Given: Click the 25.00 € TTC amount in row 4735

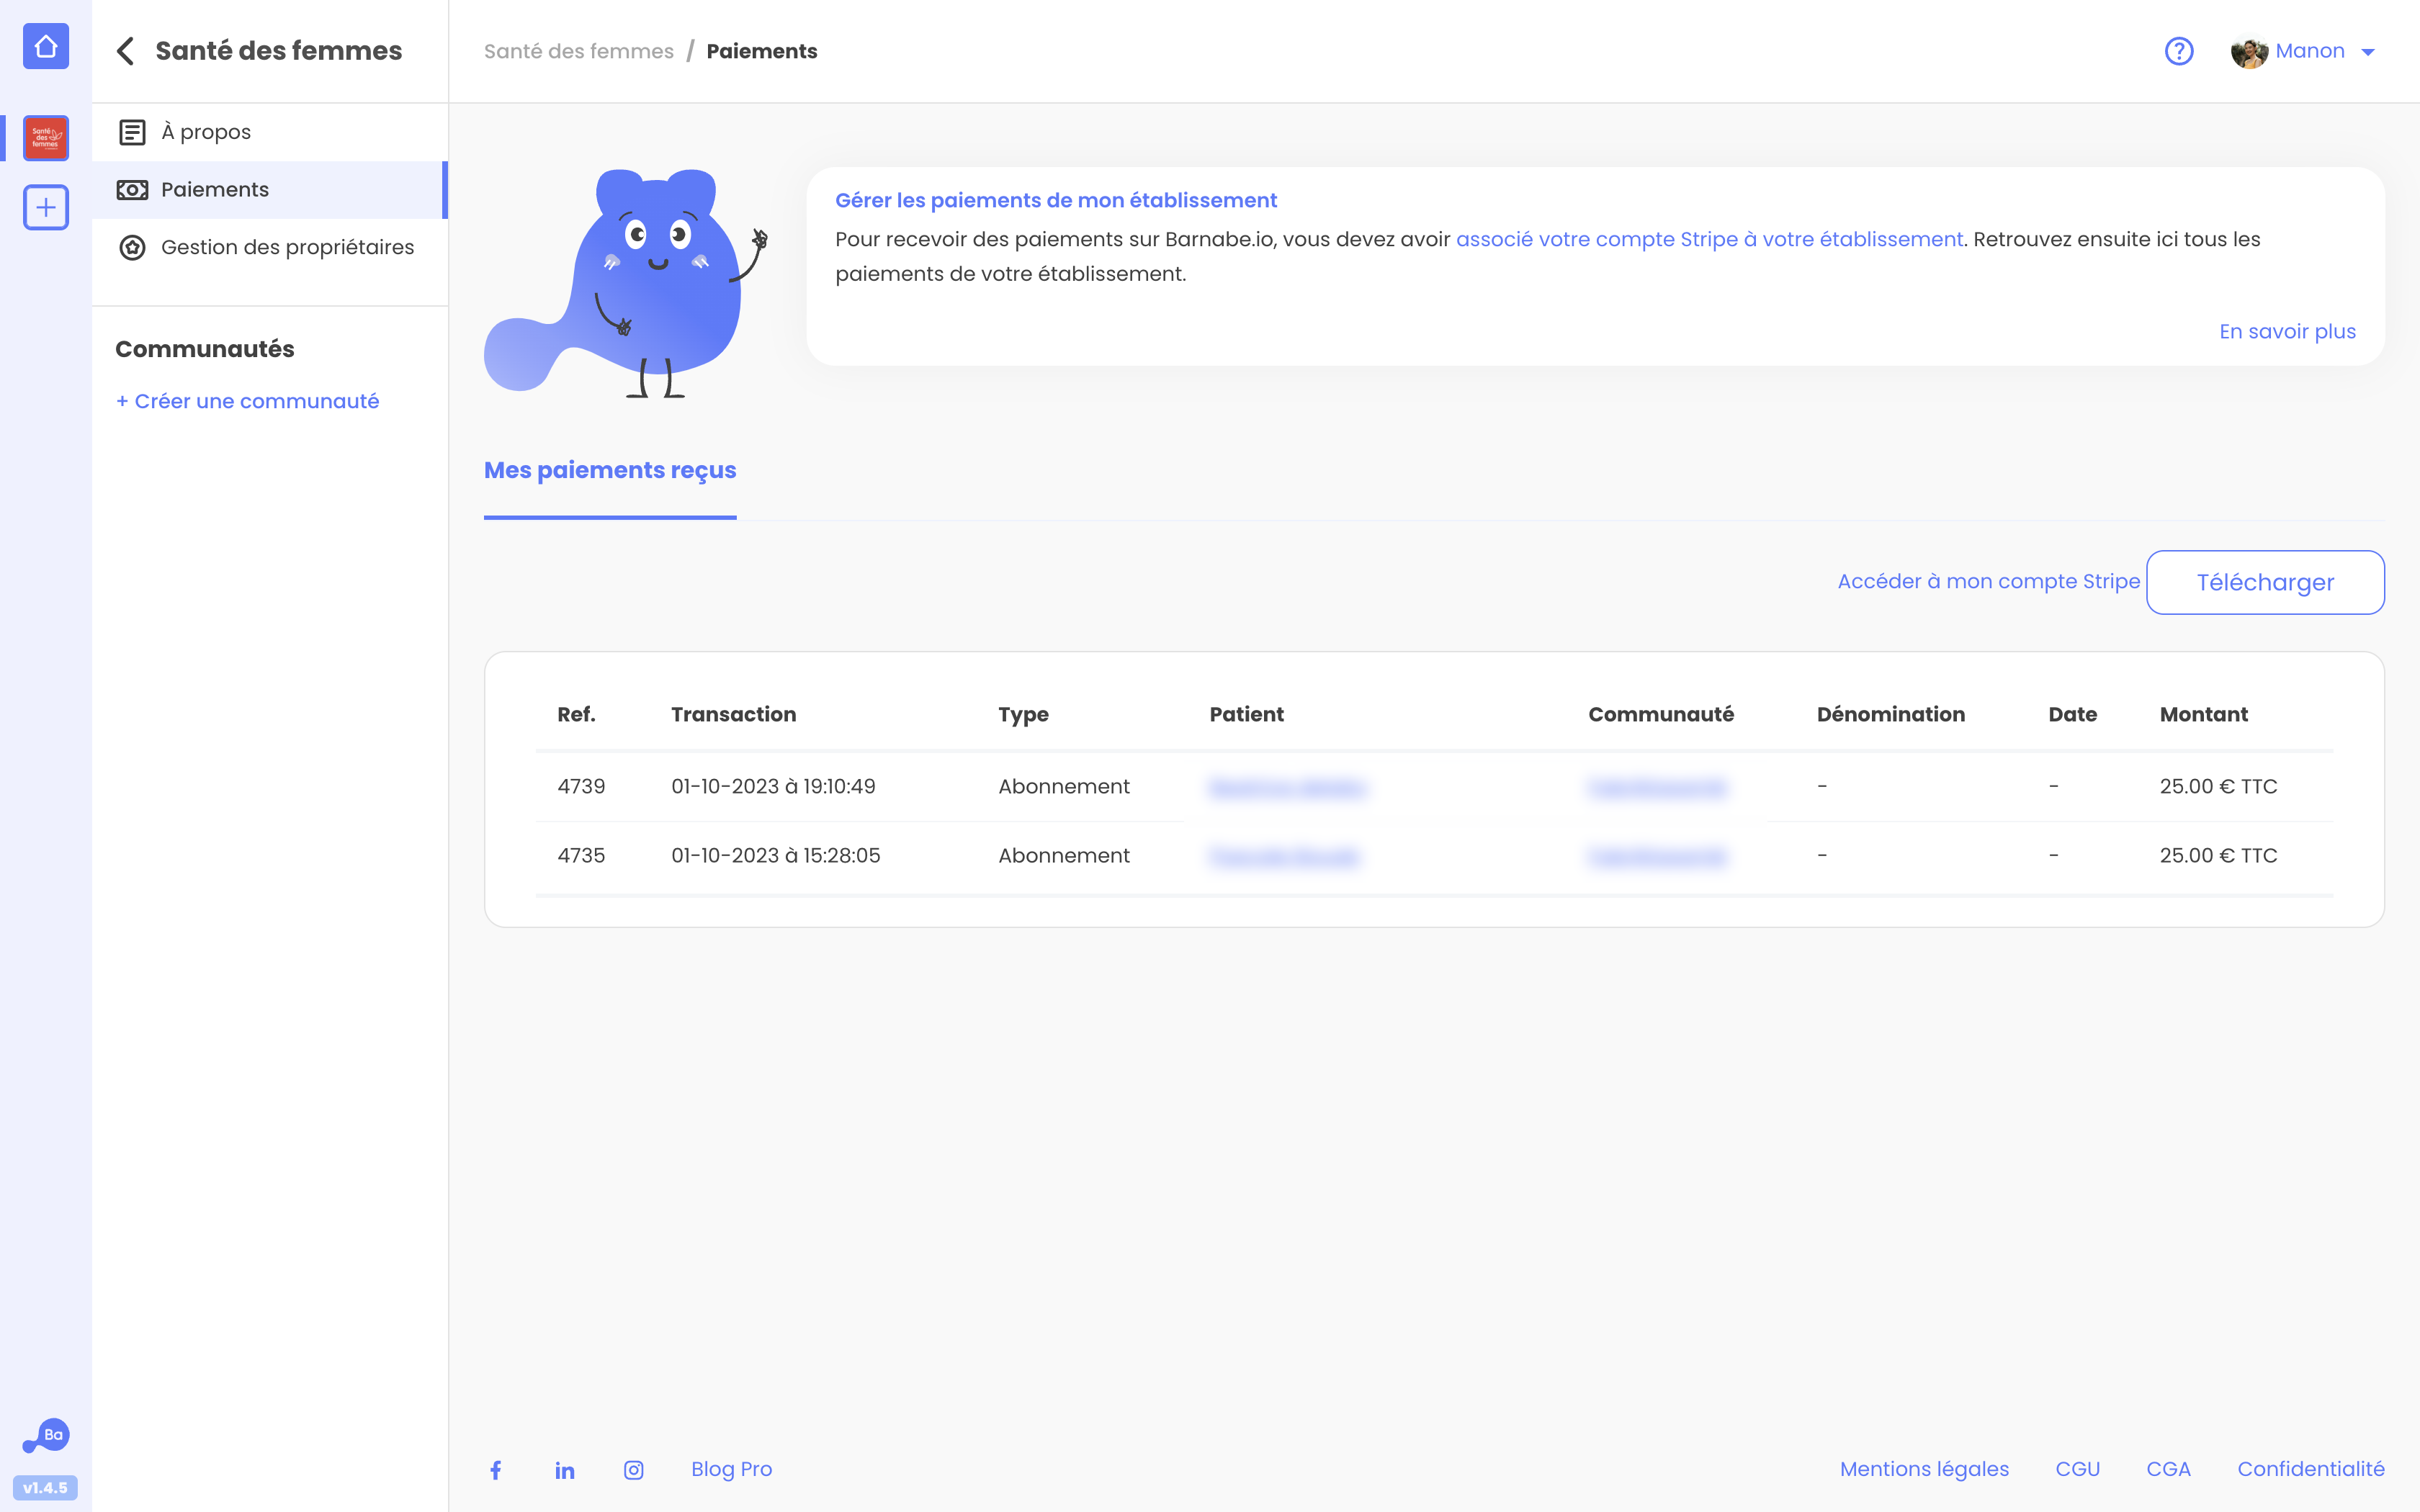Looking at the screenshot, I should click(x=2218, y=856).
